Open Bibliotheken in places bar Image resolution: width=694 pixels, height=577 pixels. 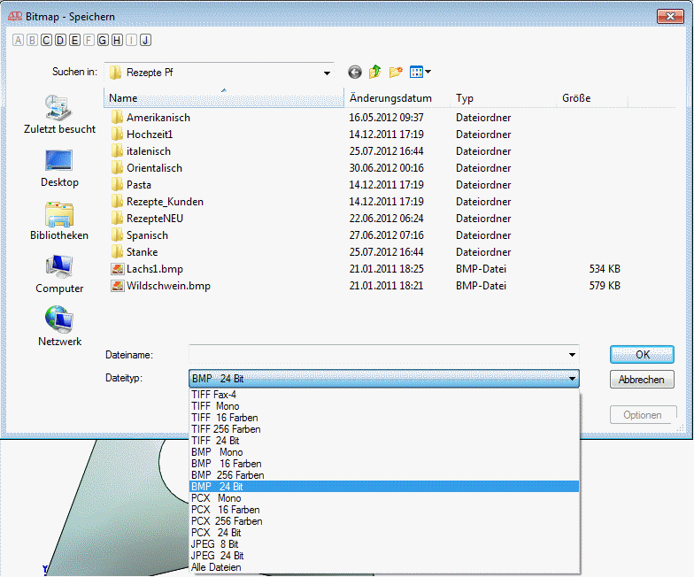[x=59, y=221]
